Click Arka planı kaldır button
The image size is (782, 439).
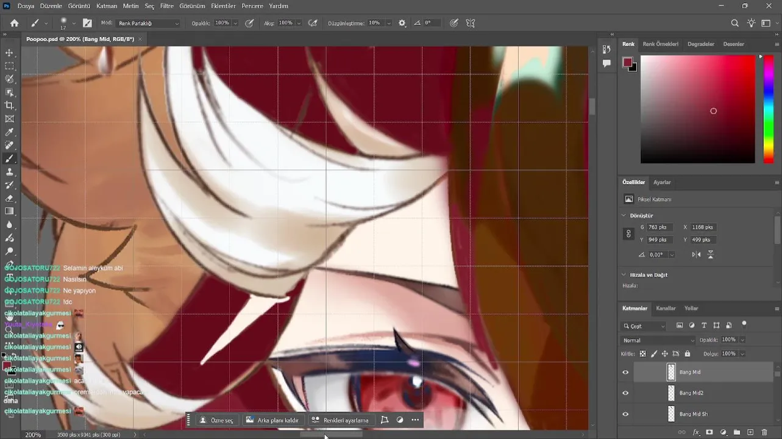(272, 420)
